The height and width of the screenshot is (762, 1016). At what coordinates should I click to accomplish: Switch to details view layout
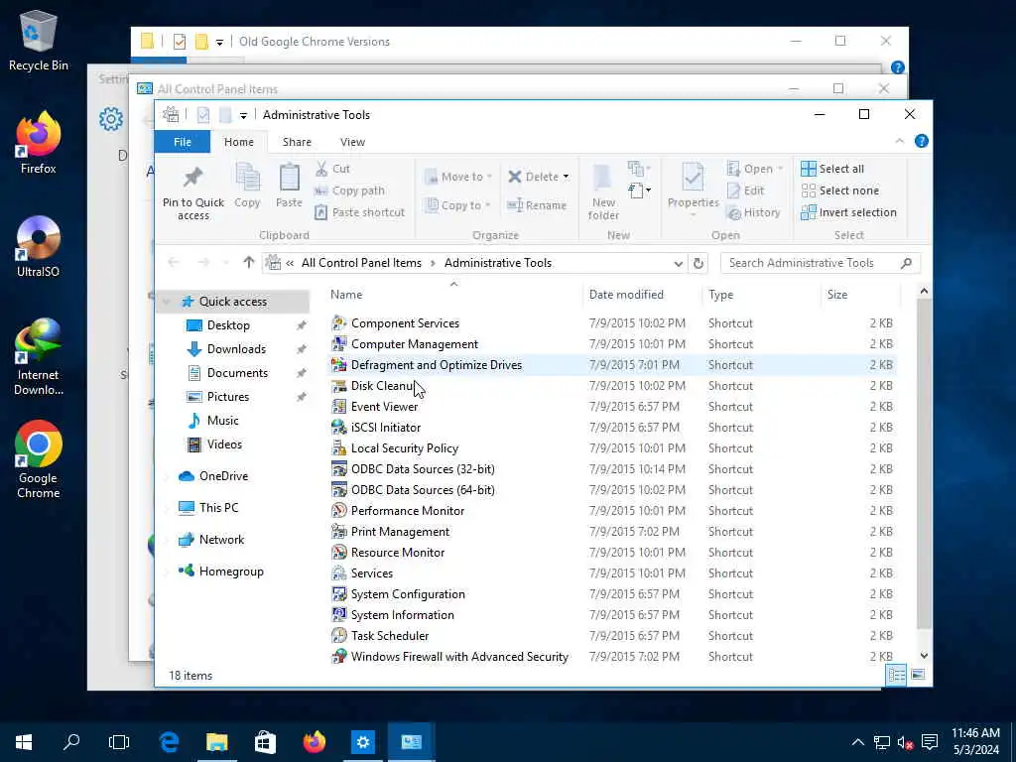pyautogui.click(x=897, y=675)
